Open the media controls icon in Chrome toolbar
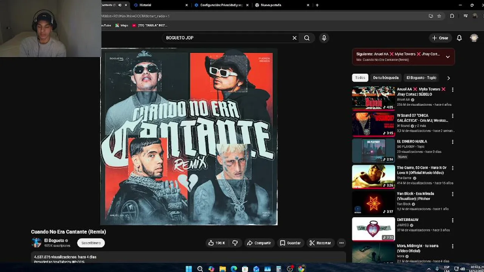This screenshot has width=484, height=272. (465, 16)
